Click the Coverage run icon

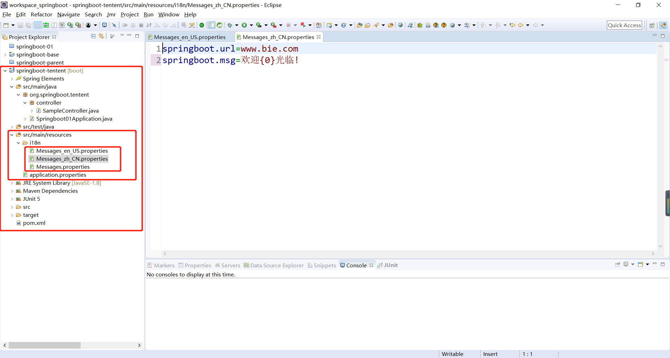259,25
